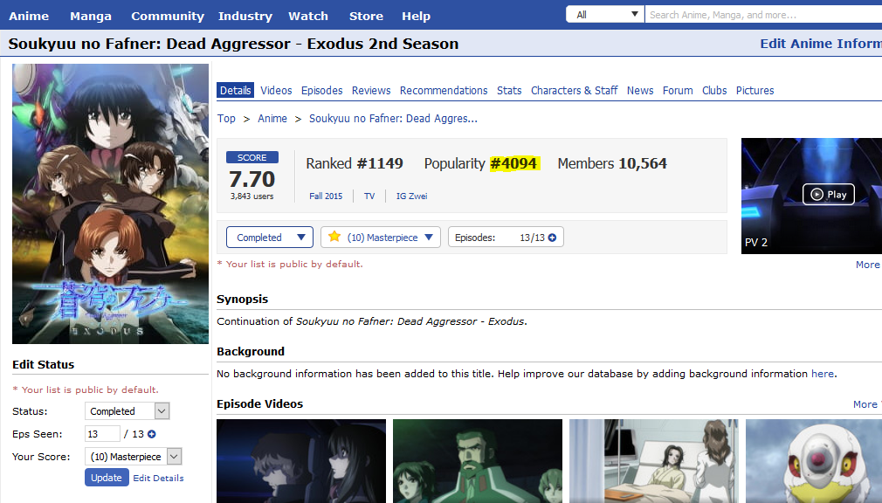This screenshot has width=882, height=503.
Task: Click the star icon in score selector
Action: point(334,238)
